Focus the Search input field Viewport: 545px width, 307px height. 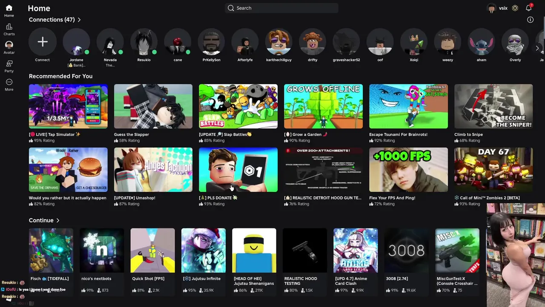point(281,8)
